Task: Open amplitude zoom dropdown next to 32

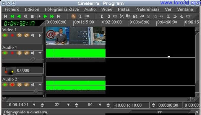Action: 68,105
